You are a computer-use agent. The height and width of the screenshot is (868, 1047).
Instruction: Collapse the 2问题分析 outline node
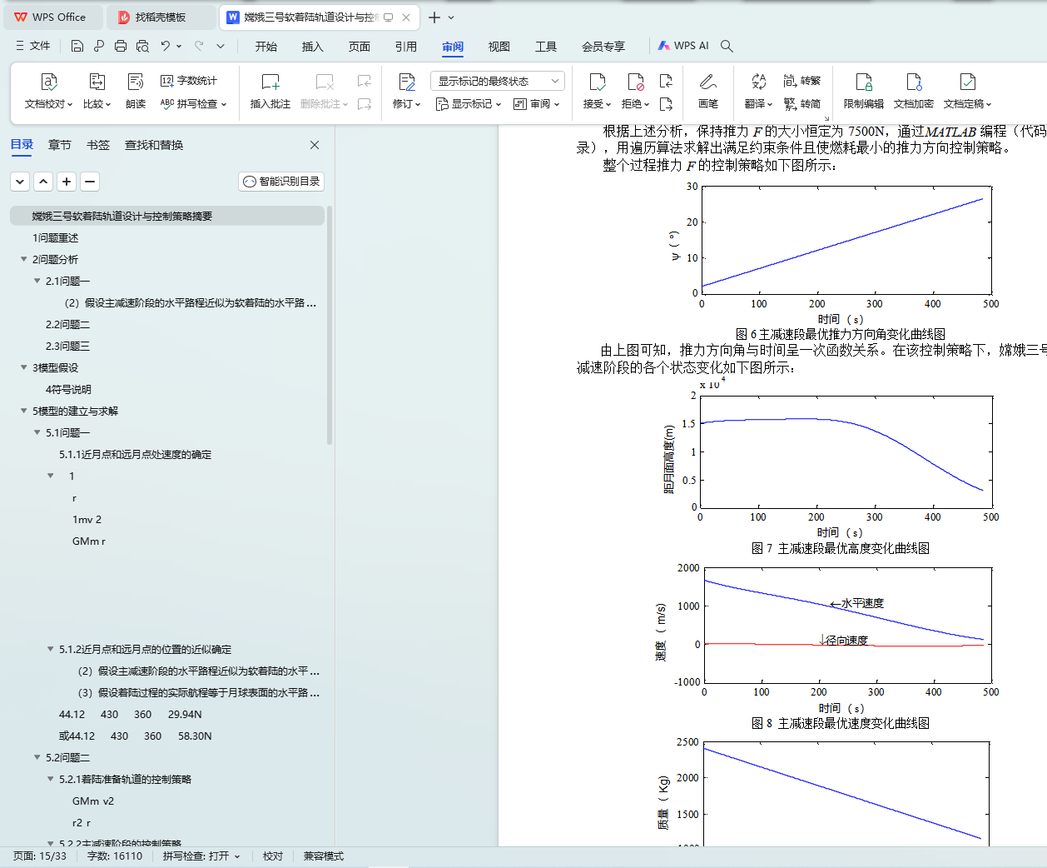(23, 259)
